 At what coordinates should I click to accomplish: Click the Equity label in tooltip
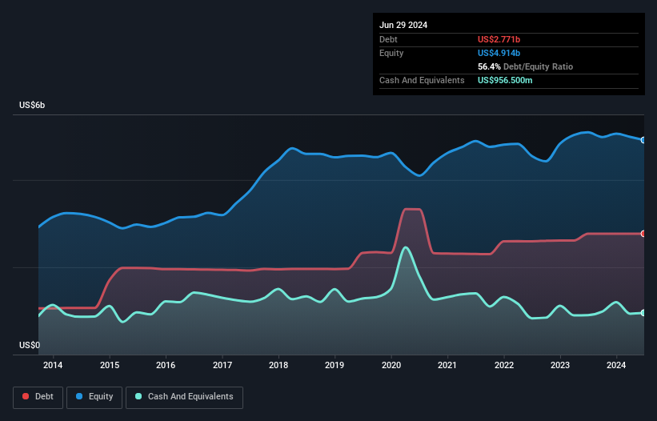pyautogui.click(x=391, y=53)
